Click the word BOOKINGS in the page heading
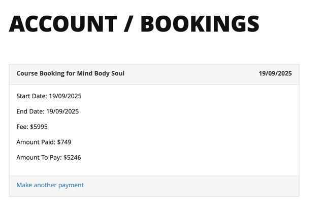This screenshot has height=204, width=325. [200, 24]
